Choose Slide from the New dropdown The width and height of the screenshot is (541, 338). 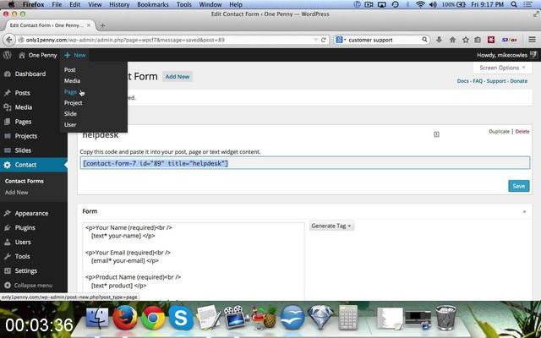coord(70,114)
